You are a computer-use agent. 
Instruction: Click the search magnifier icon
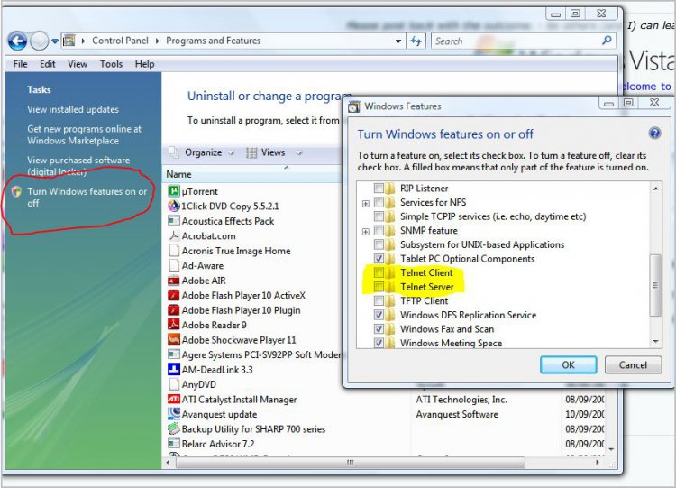607,41
